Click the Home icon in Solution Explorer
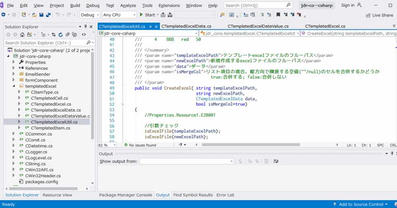 (x=22, y=35)
